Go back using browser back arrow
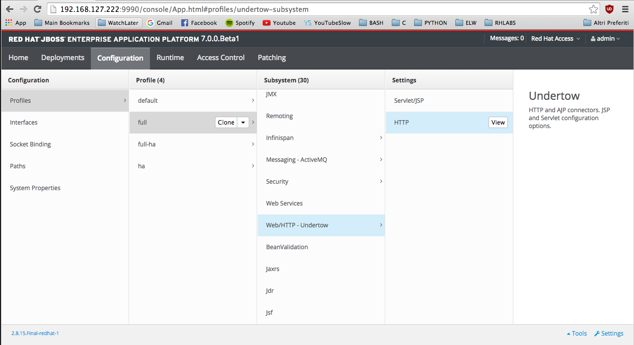634x345 pixels. [9, 9]
